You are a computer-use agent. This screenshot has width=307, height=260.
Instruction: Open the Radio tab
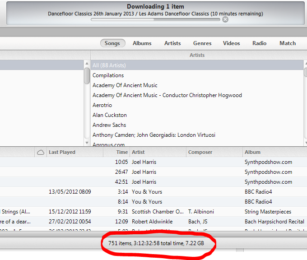260,43
